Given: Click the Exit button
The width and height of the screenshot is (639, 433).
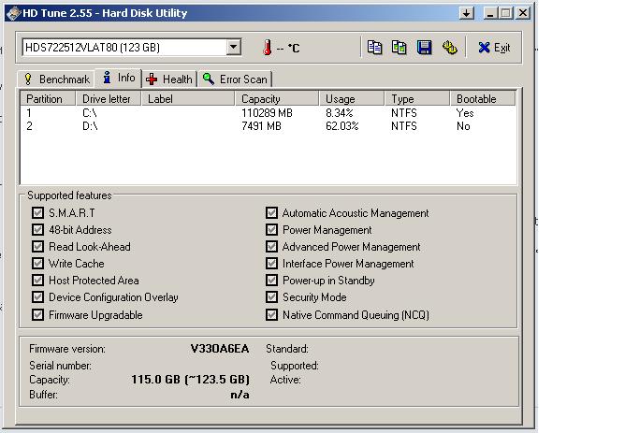Looking at the screenshot, I should (x=494, y=48).
